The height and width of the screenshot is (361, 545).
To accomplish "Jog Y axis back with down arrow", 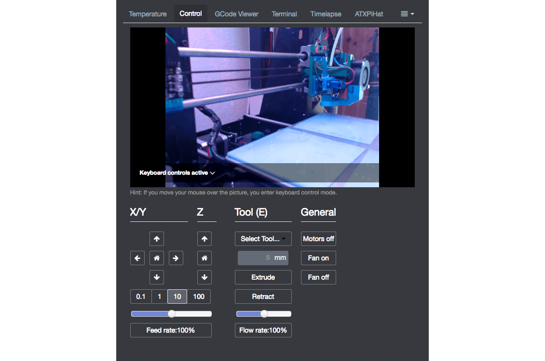I will pos(156,277).
